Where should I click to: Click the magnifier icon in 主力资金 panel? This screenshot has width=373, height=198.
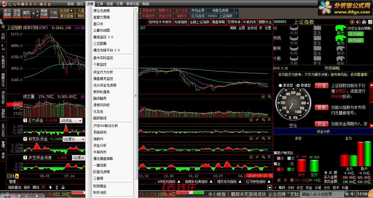(x=263, y=120)
